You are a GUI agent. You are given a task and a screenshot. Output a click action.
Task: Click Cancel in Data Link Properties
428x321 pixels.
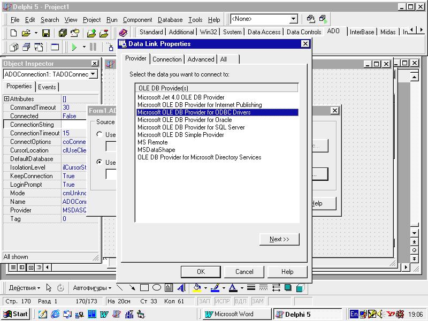point(244,272)
